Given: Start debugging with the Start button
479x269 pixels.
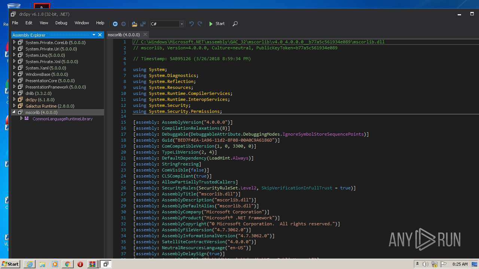Looking at the screenshot, I should point(217,24).
